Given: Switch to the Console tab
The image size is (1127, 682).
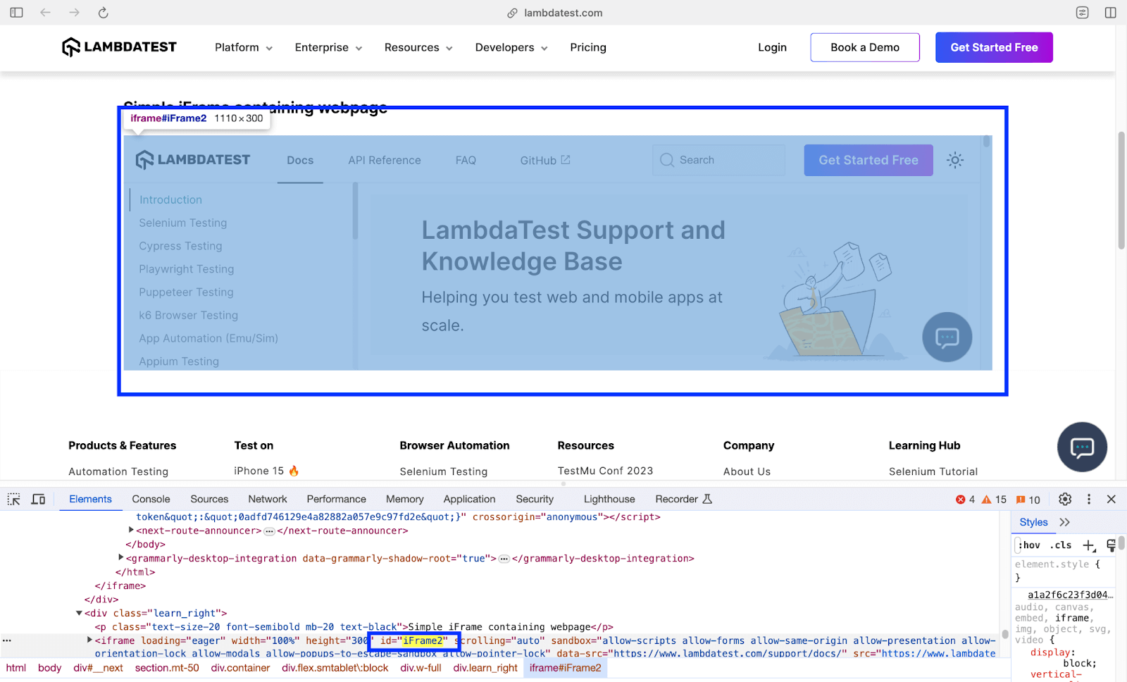Looking at the screenshot, I should coord(151,499).
